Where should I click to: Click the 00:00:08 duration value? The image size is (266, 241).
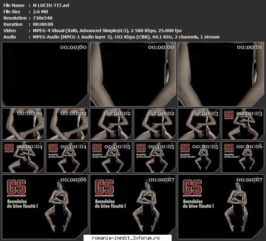(43, 24)
